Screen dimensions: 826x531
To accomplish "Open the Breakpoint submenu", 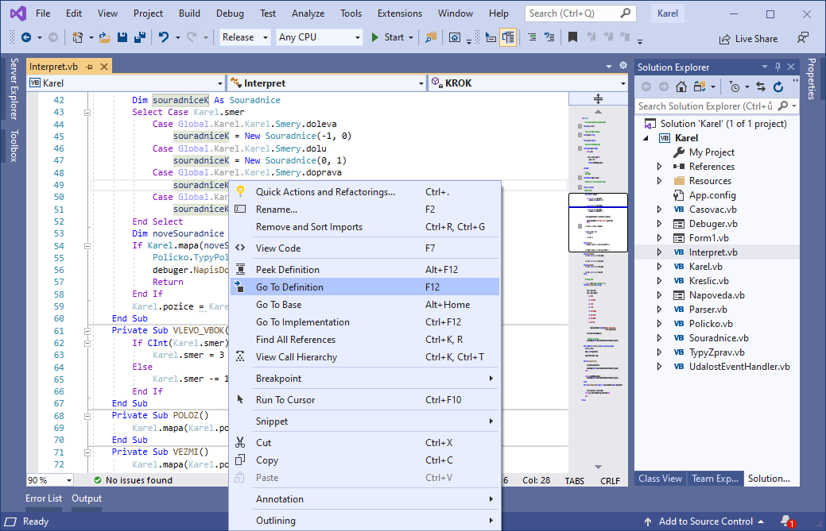I will (x=365, y=379).
